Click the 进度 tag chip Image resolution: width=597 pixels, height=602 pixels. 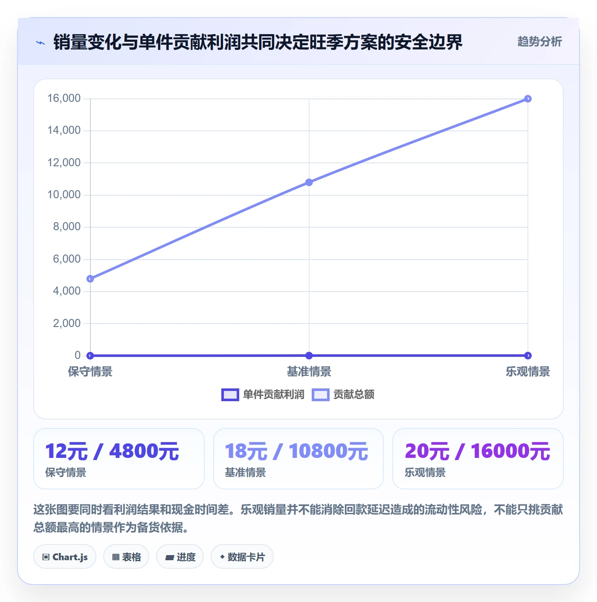[x=180, y=557]
